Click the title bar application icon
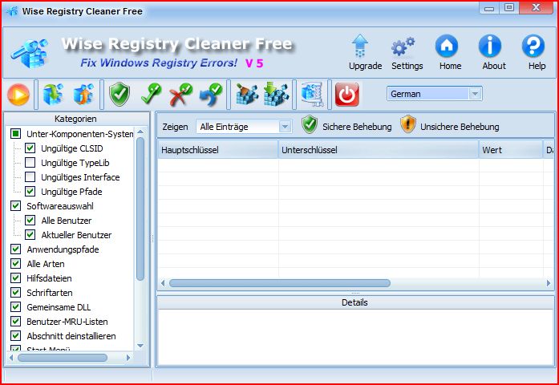The width and height of the screenshot is (559, 385). point(12,11)
